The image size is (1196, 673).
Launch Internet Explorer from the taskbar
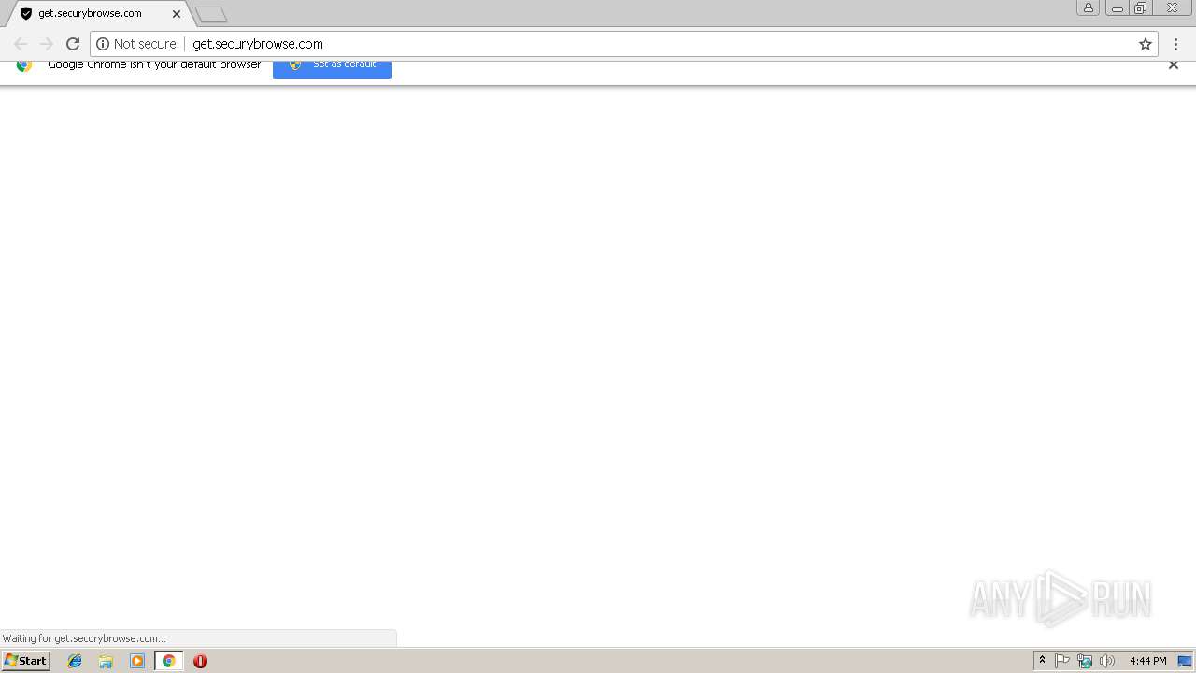point(75,661)
